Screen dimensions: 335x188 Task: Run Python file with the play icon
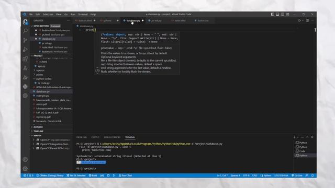click(299, 20)
